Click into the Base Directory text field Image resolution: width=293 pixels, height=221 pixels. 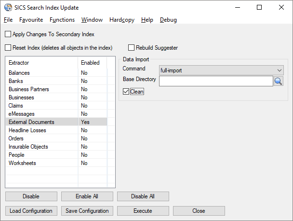click(x=216, y=81)
